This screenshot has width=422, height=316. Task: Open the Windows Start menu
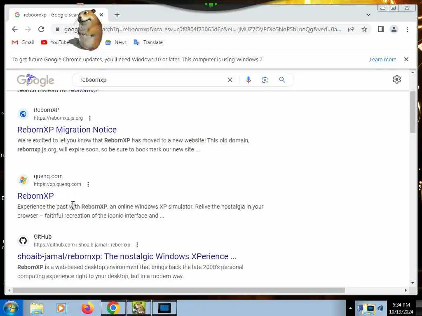coord(11,308)
